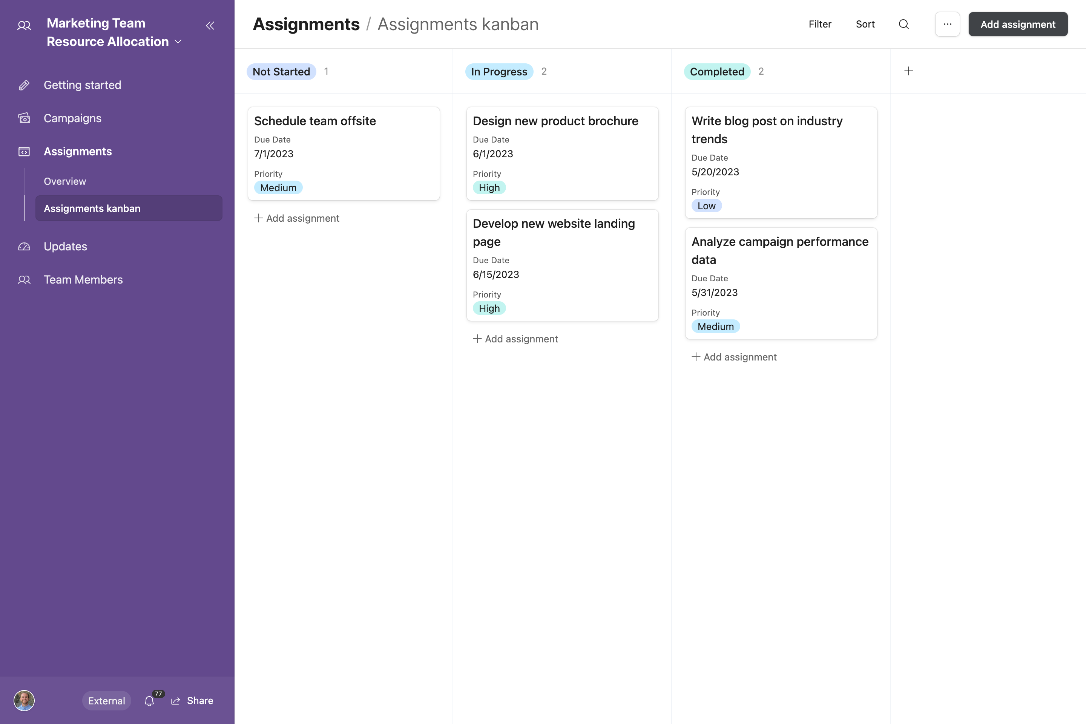Add assignment under the Not Started column
Screen dimensions: 1086x724
click(297, 218)
